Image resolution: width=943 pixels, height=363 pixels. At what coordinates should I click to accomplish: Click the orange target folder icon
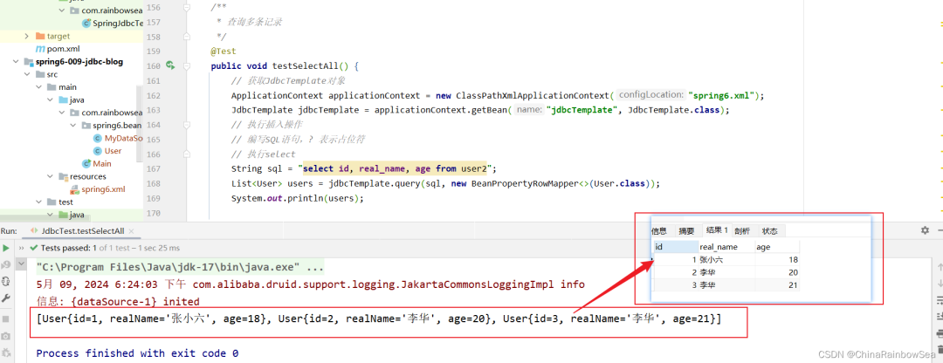[40, 36]
